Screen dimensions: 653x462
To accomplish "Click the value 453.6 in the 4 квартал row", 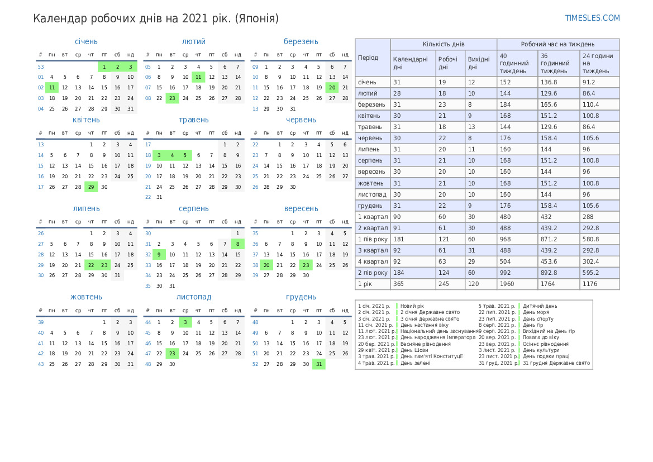I will [x=549, y=261].
